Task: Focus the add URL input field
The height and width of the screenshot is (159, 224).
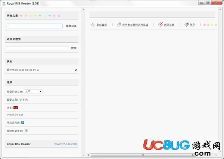Action: (x=35, y=26)
